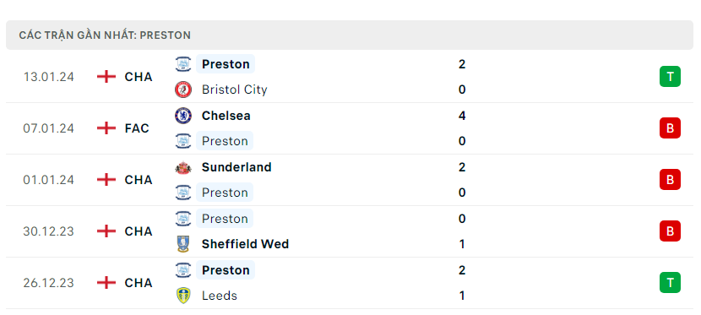Open Sheffield Wed team link
This screenshot has height=315, width=701.
click(245, 244)
